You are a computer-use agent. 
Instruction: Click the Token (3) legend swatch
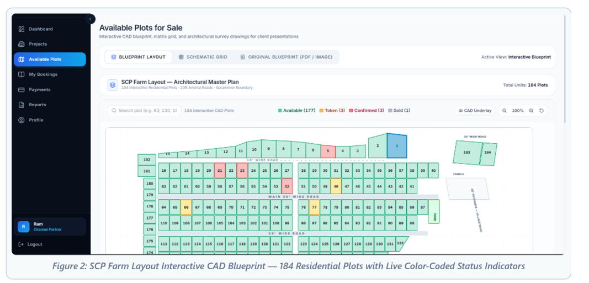point(321,111)
